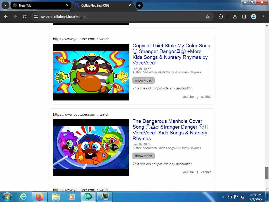Go back to the previous page

[x=6, y=17]
